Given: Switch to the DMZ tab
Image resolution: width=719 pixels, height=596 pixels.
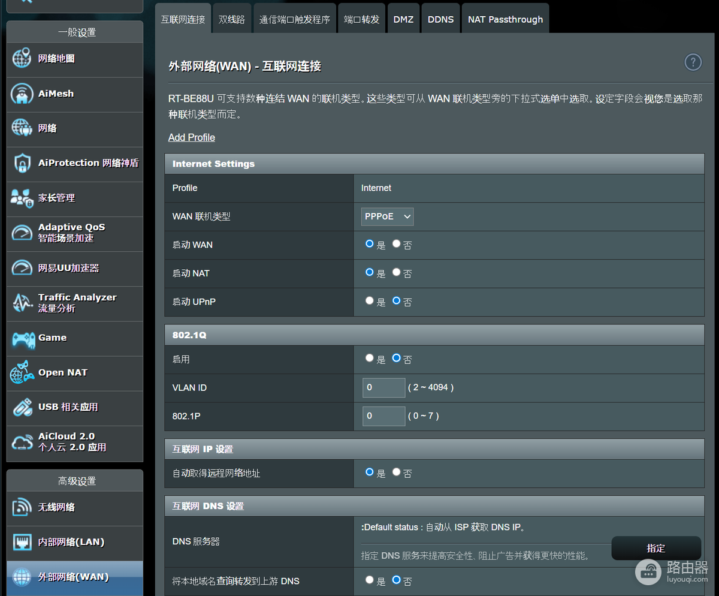Looking at the screenshot, I should (x=403, y=19).
